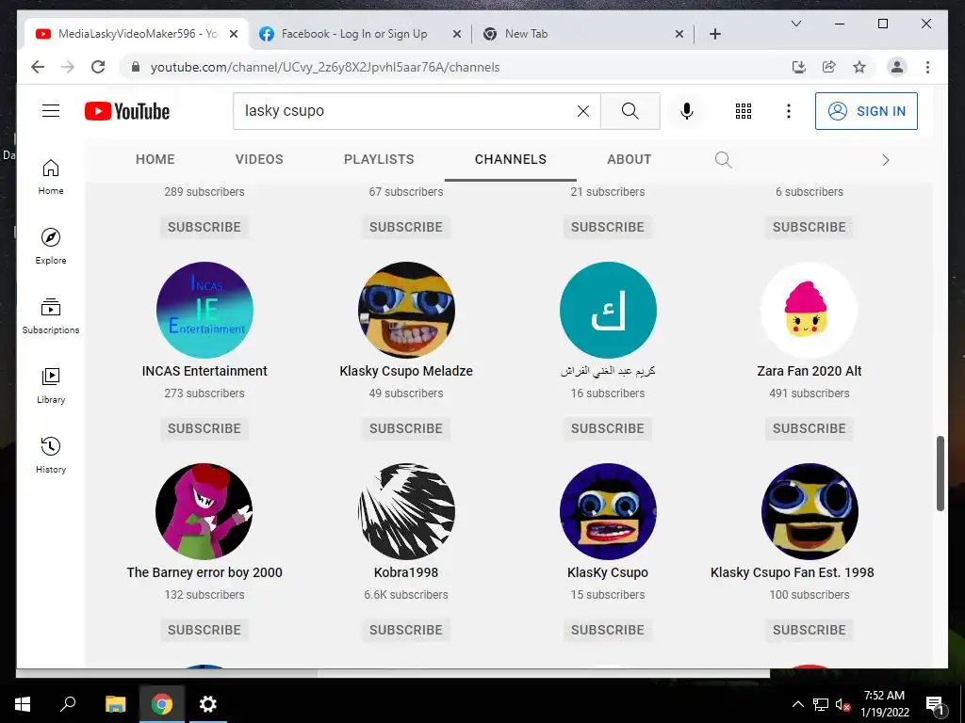Open History in the sidebar
The height and width of the screenshot is (723, 965).
tap(51, 455)
